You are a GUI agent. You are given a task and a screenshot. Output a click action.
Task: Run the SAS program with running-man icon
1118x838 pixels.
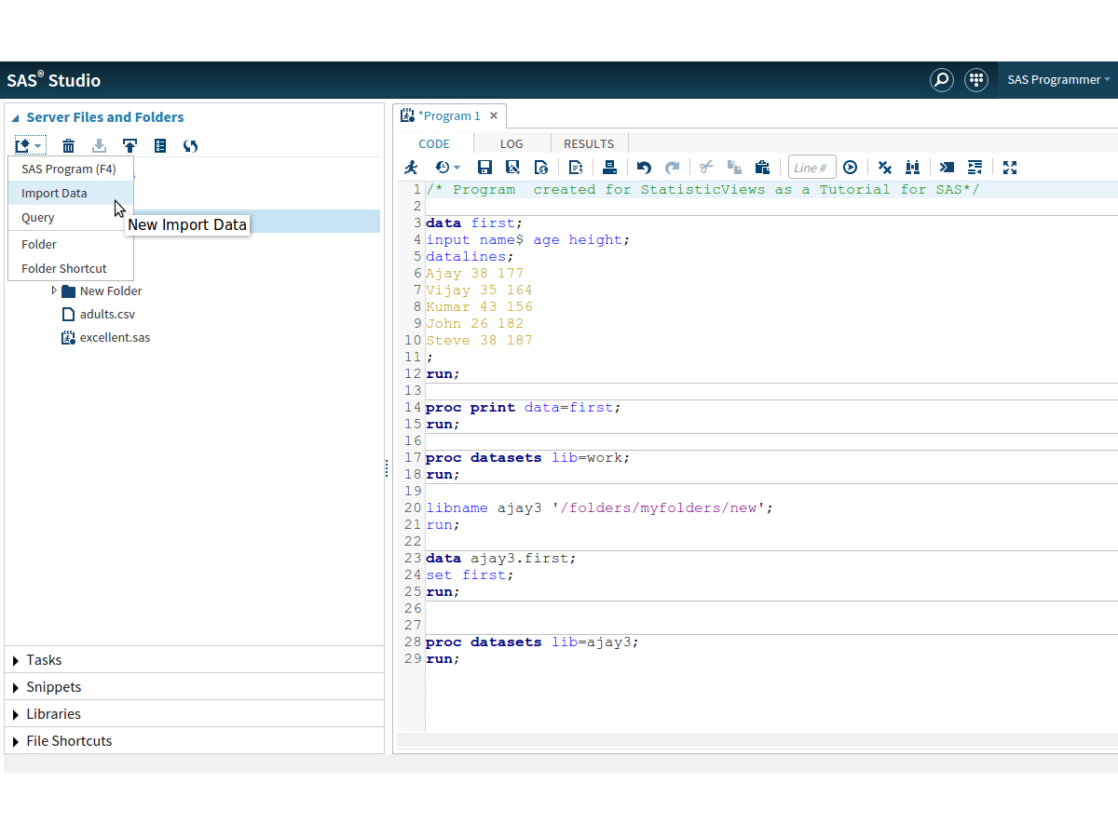411,168
